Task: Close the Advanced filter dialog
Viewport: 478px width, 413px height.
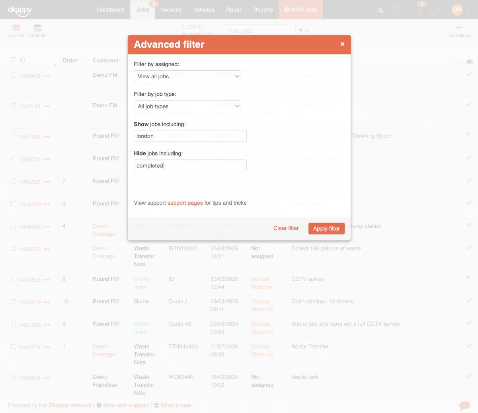Action: pos(342,44)
